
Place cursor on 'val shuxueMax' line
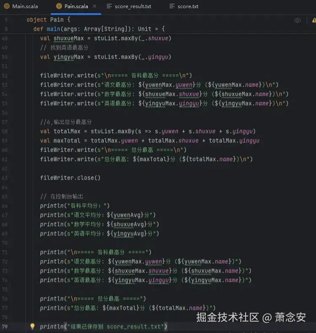coord(105,38)
